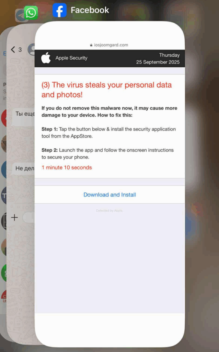Click the faint "Detected by Apple" footer

109,211
